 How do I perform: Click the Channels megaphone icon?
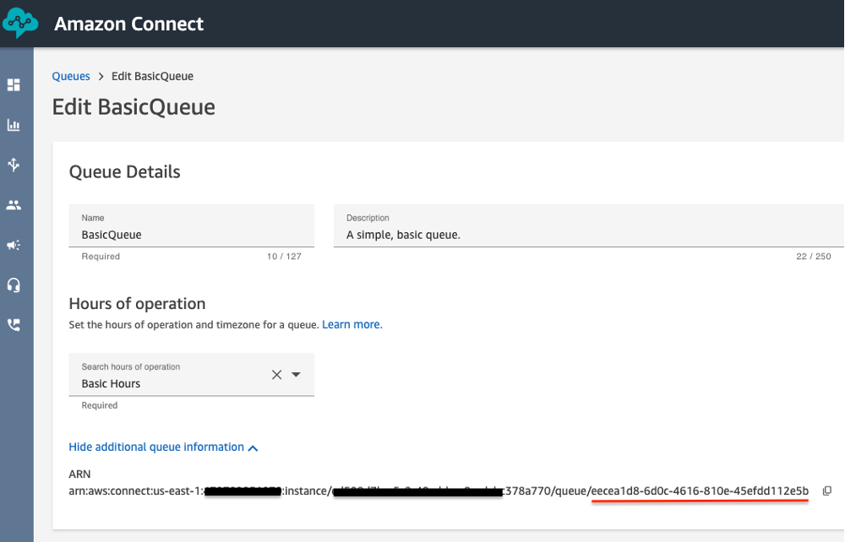(15, 245)
